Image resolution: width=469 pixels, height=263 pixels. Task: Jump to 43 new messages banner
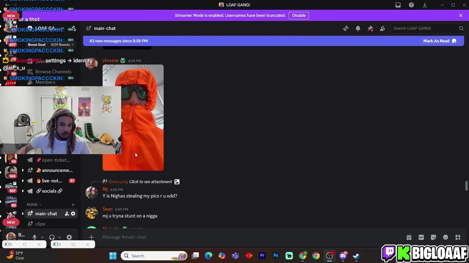point(119,41)
